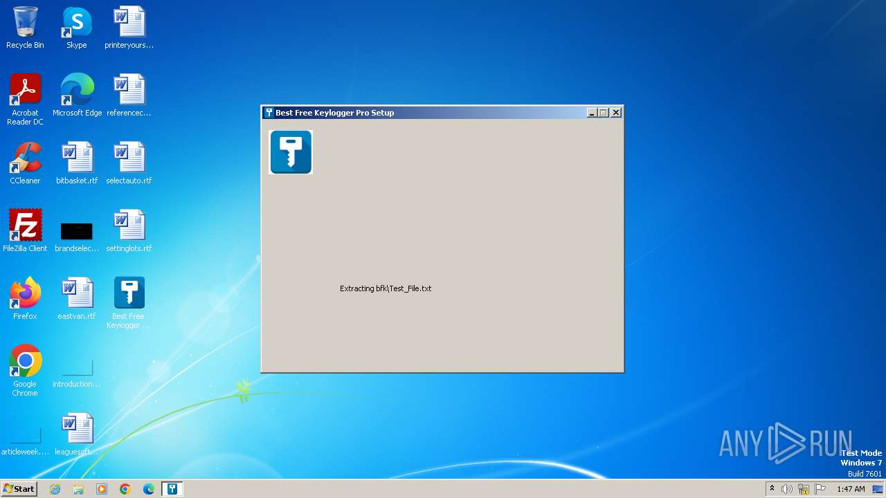Select the articleweek file icon
This screenshot has width=886, height=498.
(25, 442)
